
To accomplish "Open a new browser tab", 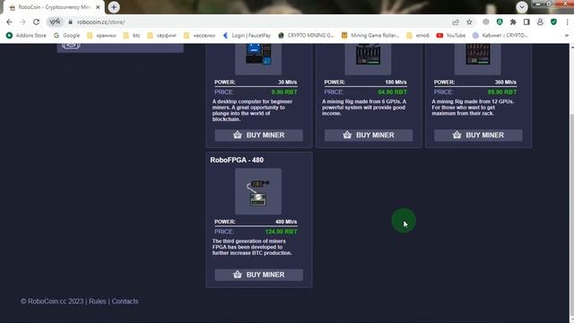I will 114,7.
